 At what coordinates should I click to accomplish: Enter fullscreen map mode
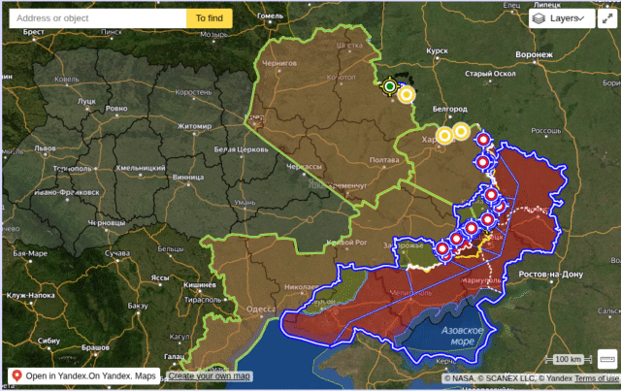coord(606,18)
